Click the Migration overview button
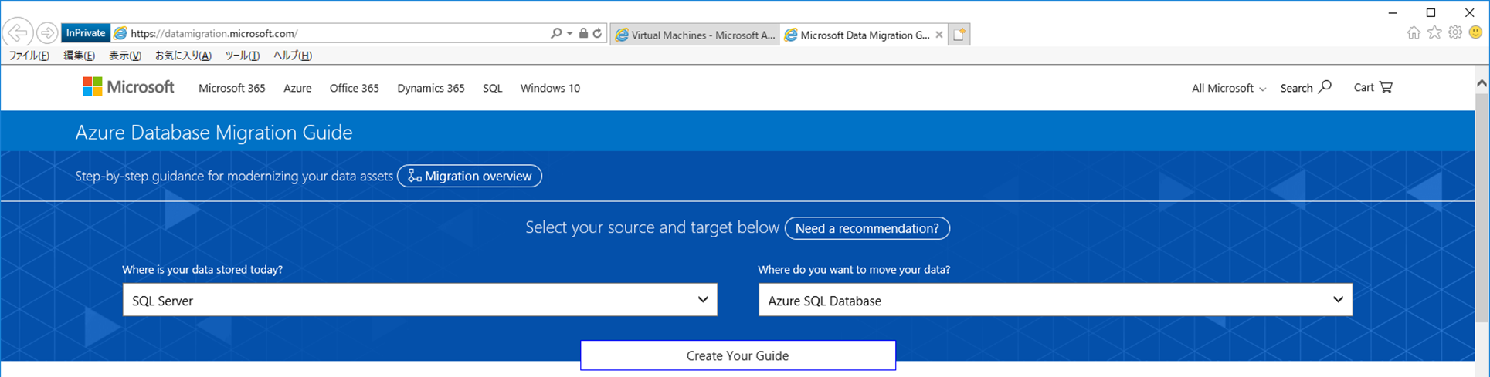Image resolution: width=1490 pixels, height=377 pixels. (470, 176)
